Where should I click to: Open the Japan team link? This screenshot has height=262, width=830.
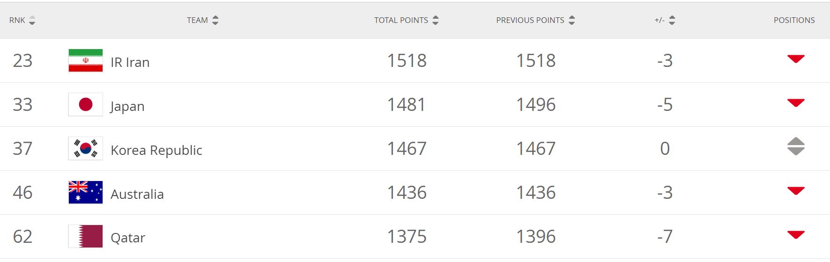[x=127, y=106]
